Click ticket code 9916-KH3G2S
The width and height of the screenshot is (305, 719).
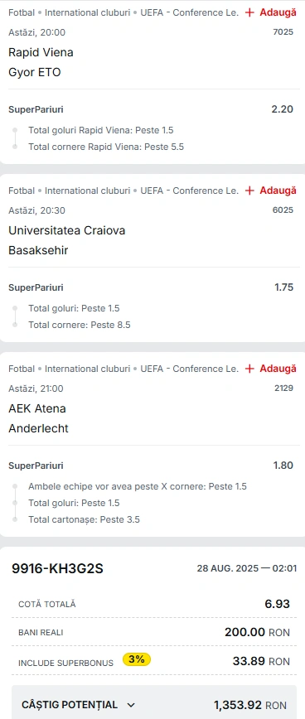click(x=57, y=568)
